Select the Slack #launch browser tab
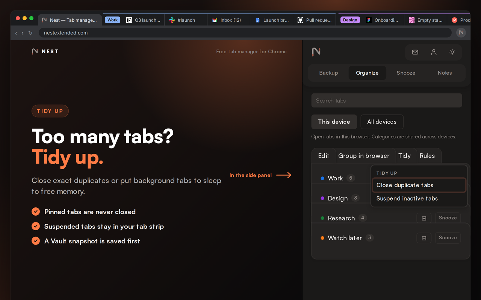 [x=186, y=20]
